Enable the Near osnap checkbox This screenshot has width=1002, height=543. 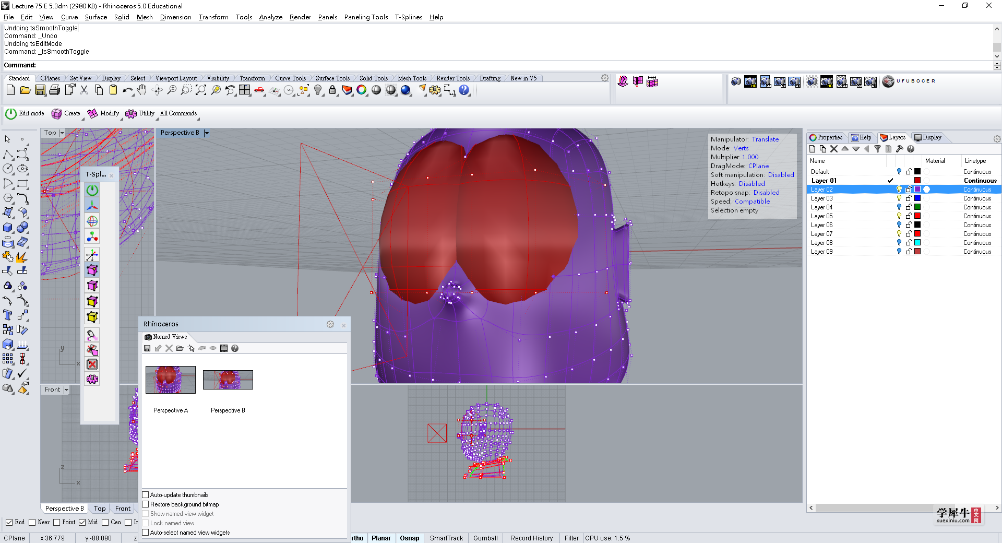(x=32, y=522)
